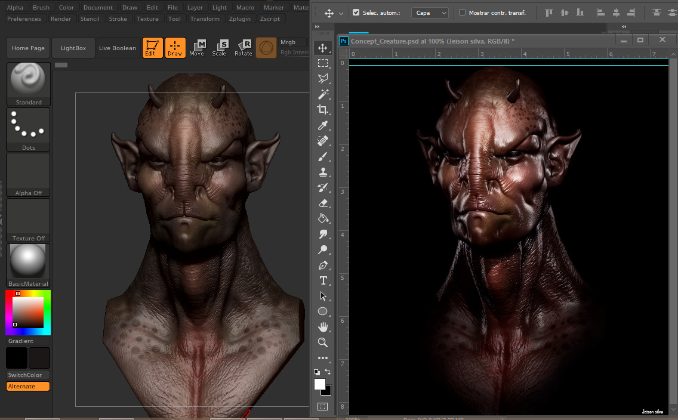This screenshot has width=678, height=420.
Task: Toggle Quick Mask mode icon
Action: (322, 407)
